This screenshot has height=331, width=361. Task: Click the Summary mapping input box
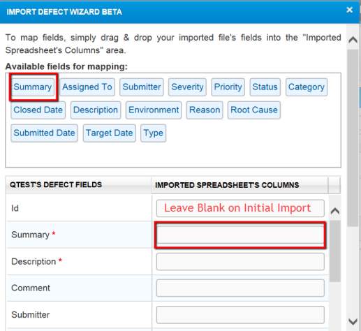240,235
